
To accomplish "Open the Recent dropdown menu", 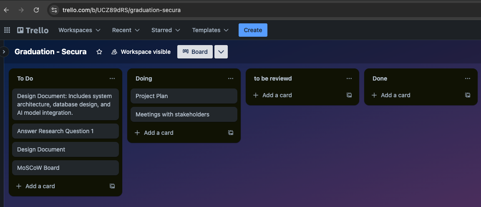I will (126, 30).
